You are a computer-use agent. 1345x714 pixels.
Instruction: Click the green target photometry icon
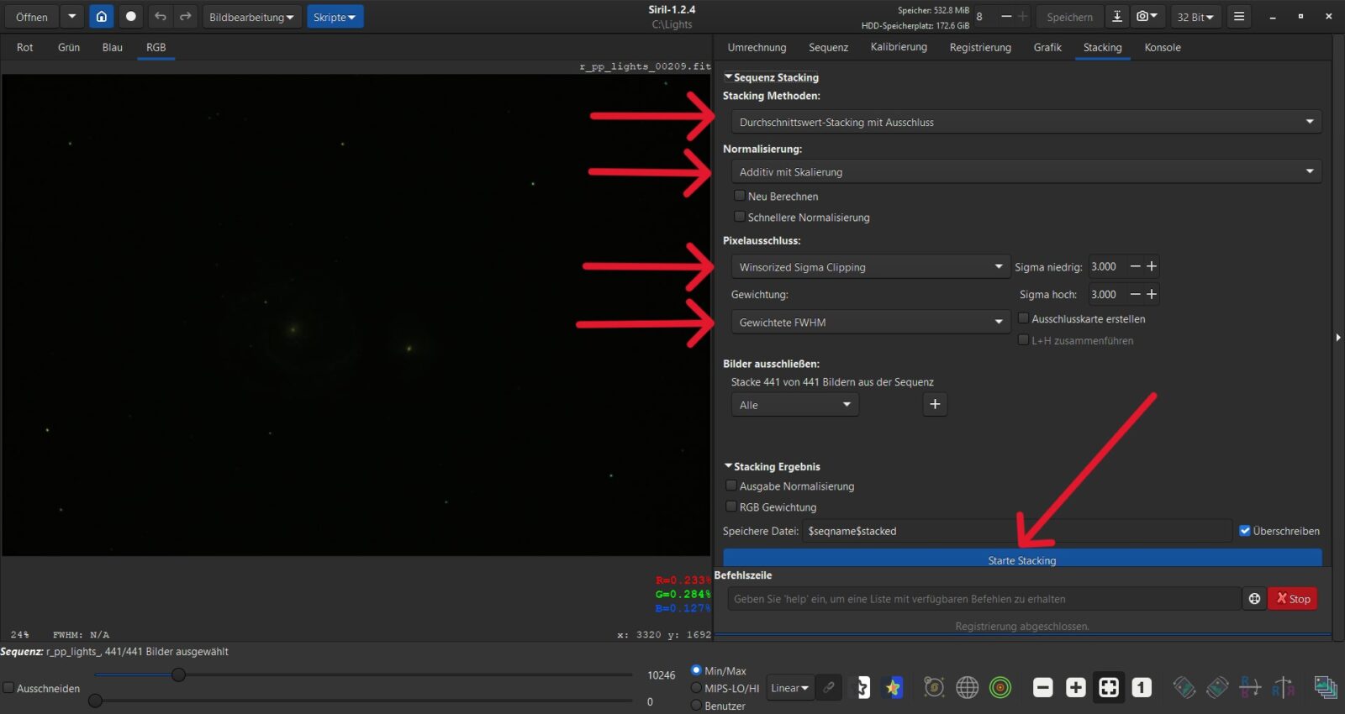[x=1000, y=688]
